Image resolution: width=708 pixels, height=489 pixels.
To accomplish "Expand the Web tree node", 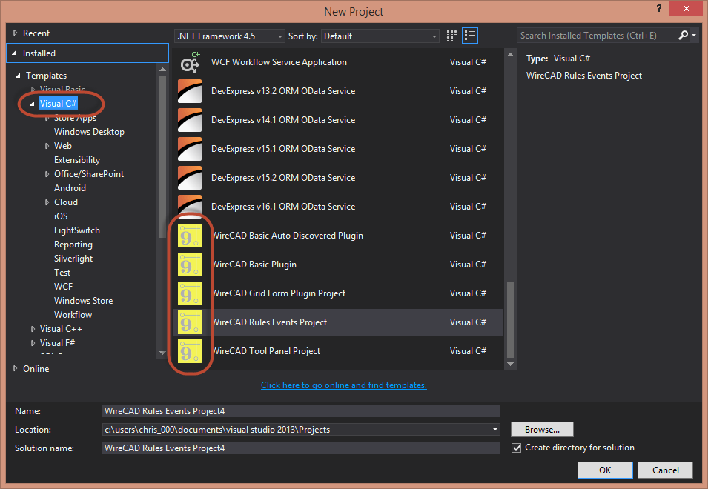I will [x=47, y=146].
